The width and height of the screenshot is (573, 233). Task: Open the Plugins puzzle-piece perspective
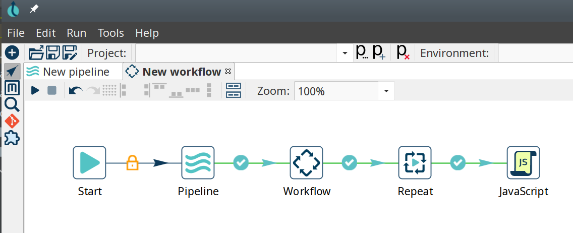click(x=12, y=138)
